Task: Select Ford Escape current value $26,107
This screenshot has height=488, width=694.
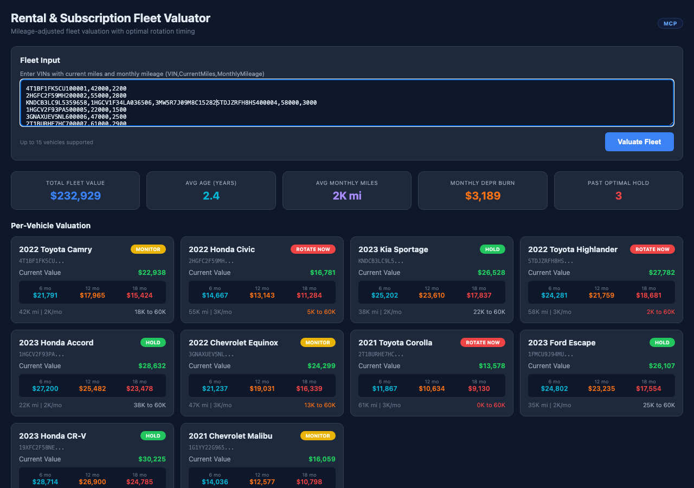Action: (661, 366)
